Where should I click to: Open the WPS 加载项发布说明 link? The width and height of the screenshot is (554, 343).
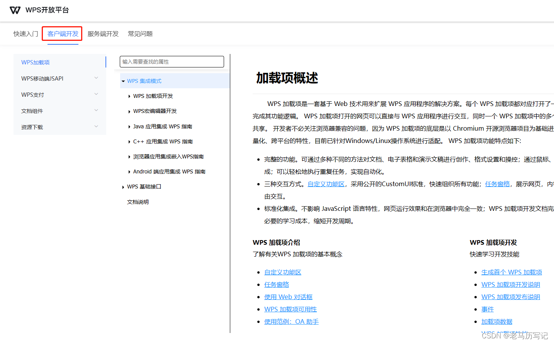tap(511, 297)
